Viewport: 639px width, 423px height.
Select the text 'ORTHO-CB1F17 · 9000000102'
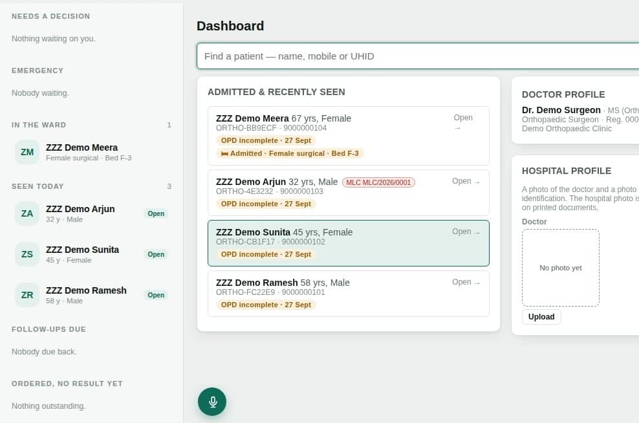(x=270, y=242)
